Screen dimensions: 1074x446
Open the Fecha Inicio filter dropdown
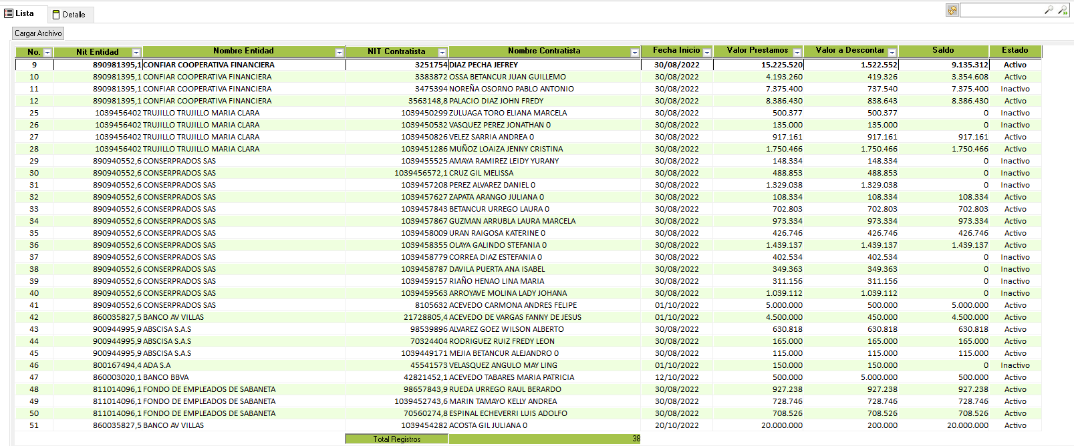[x=706, y=52]
